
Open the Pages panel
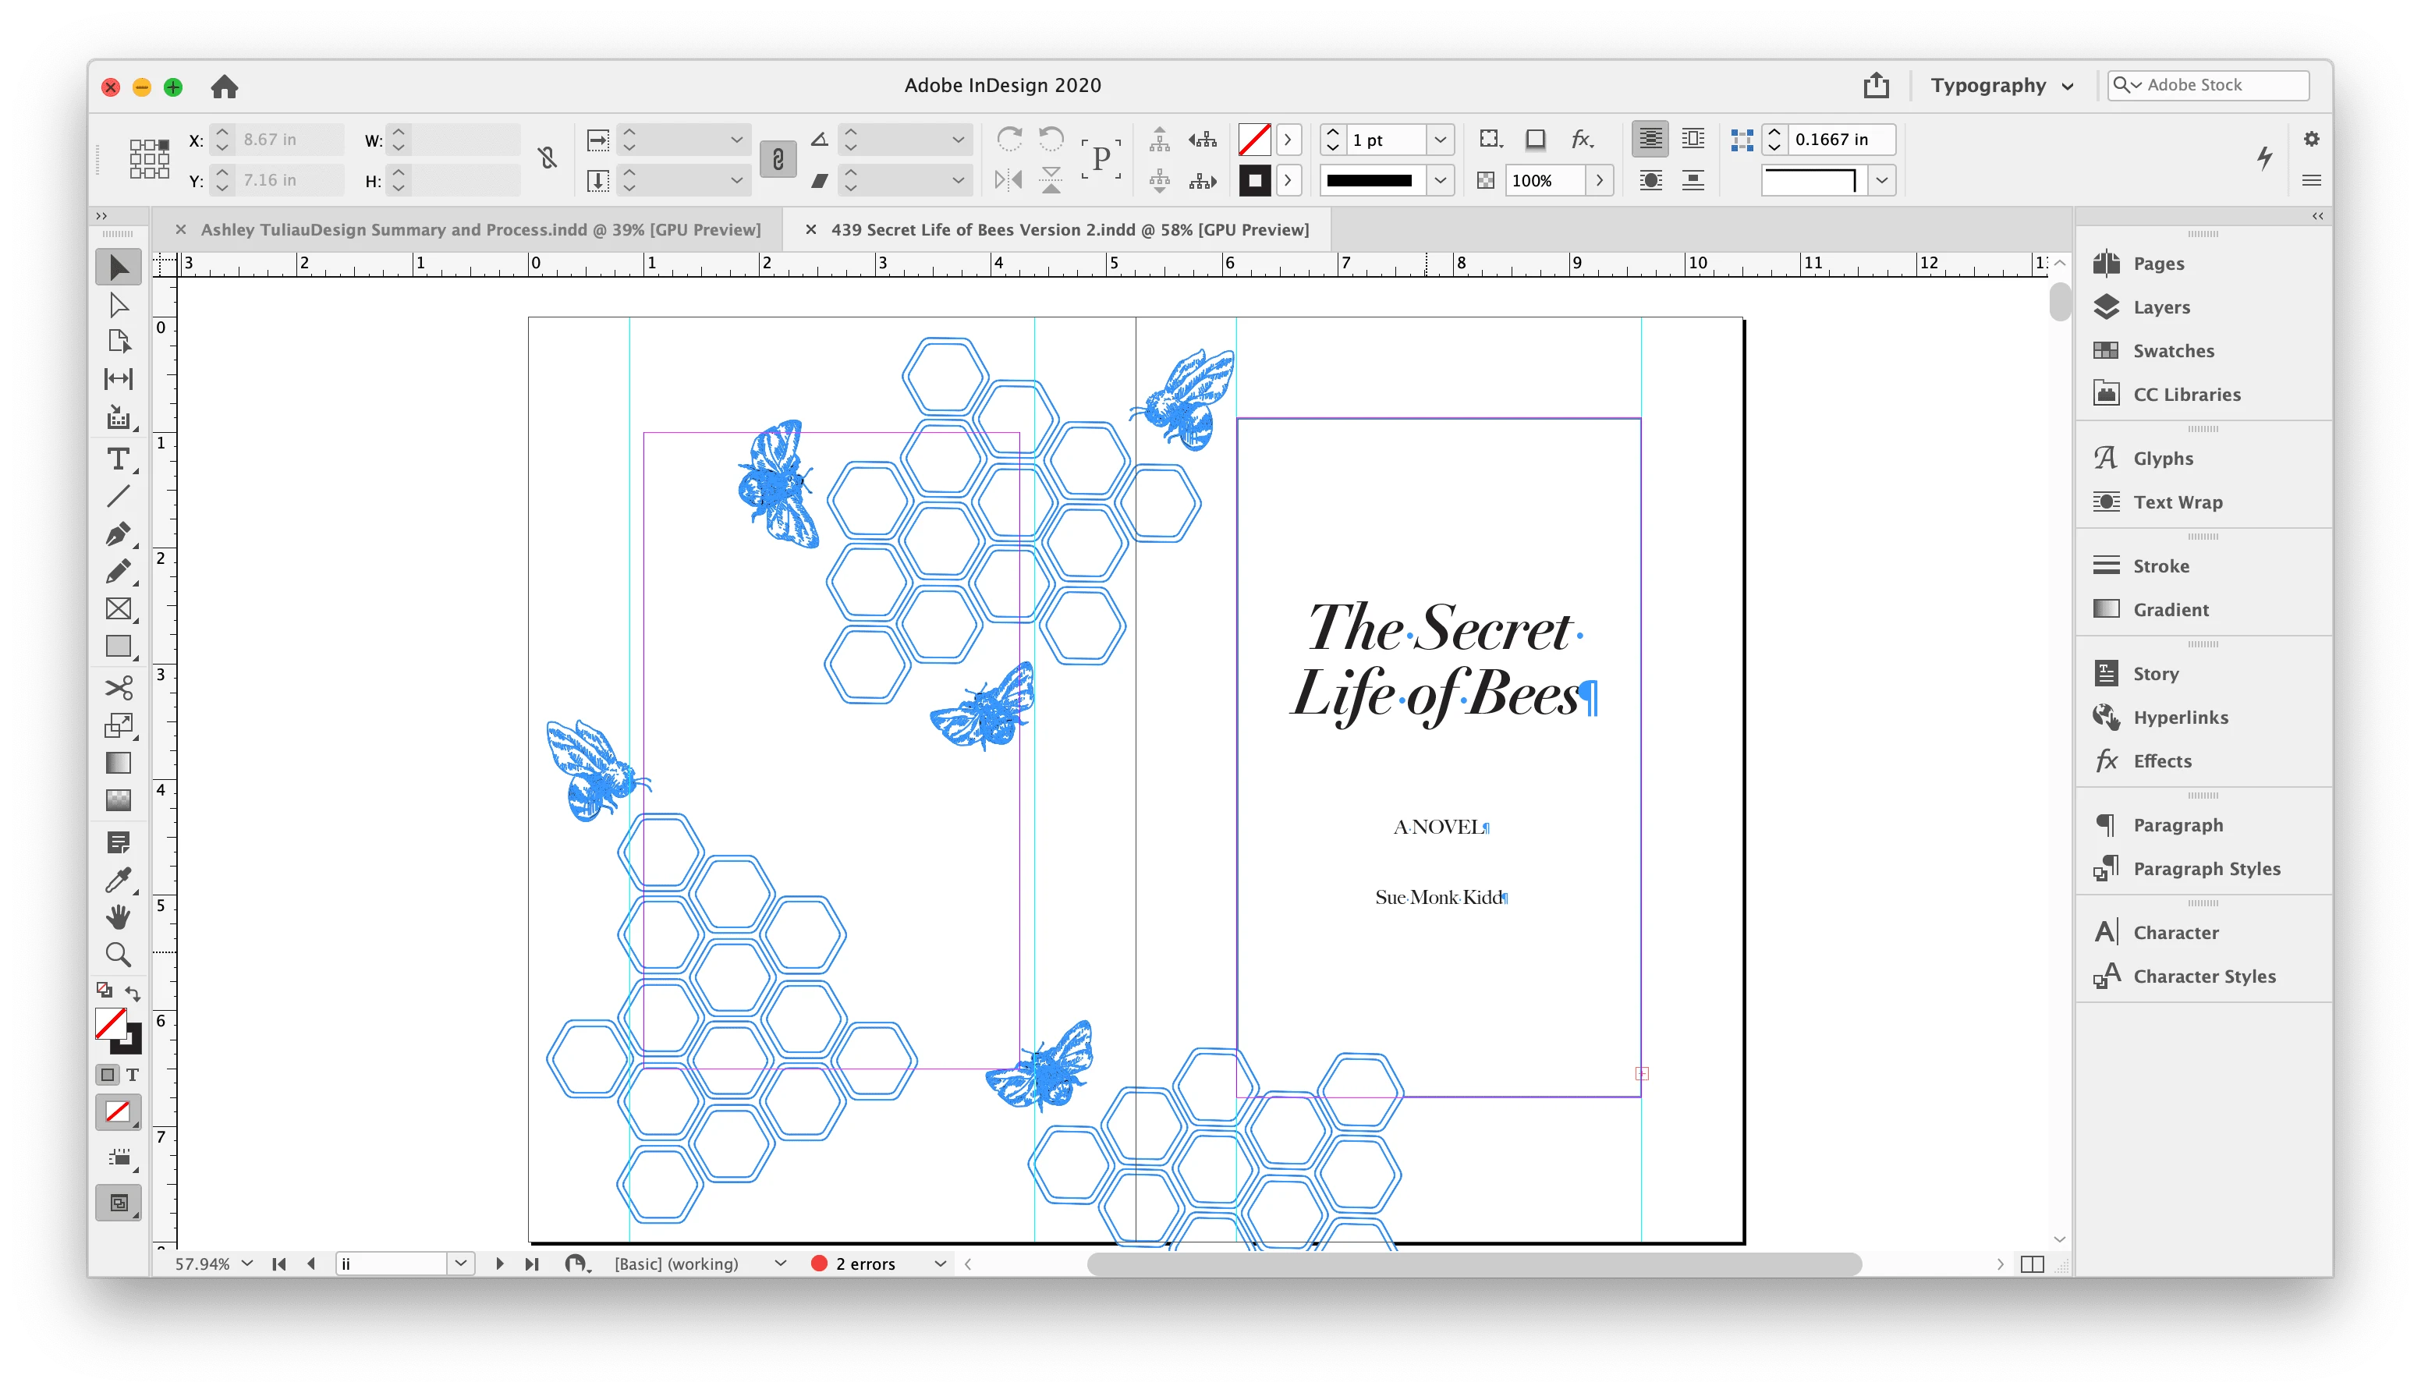2158,263
